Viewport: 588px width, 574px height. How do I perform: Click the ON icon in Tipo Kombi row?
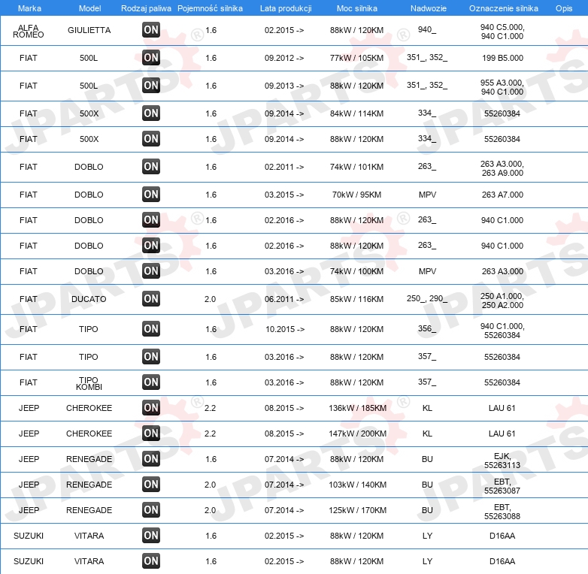click(x=151, y=382)
